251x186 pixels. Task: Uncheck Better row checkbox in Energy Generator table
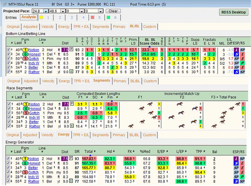coord(8,168)
